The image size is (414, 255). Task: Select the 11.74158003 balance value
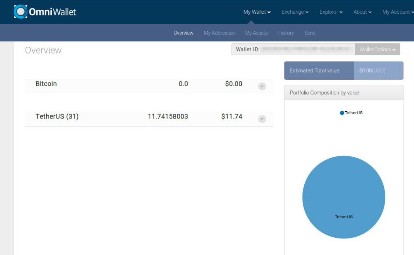(168, 117)
